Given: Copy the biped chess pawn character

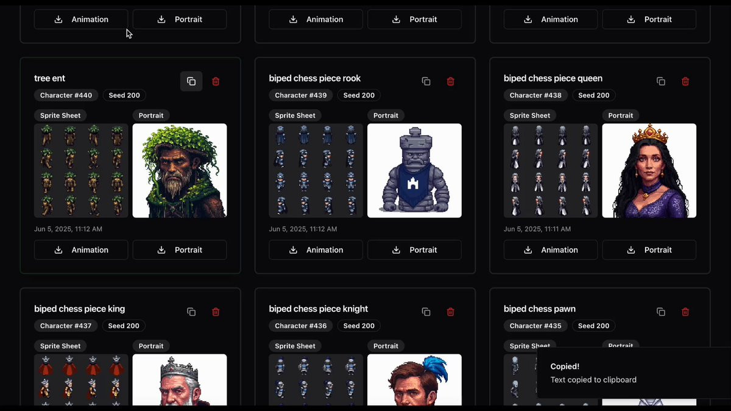Looking at the screenshot, I should tap(661, 312).
